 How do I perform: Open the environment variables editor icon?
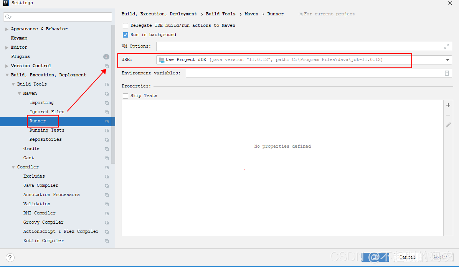[447, 73]
